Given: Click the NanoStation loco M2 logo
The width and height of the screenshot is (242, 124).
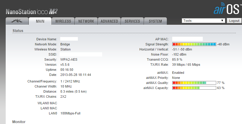Looking at the screenshot, I should pos(32,12).
